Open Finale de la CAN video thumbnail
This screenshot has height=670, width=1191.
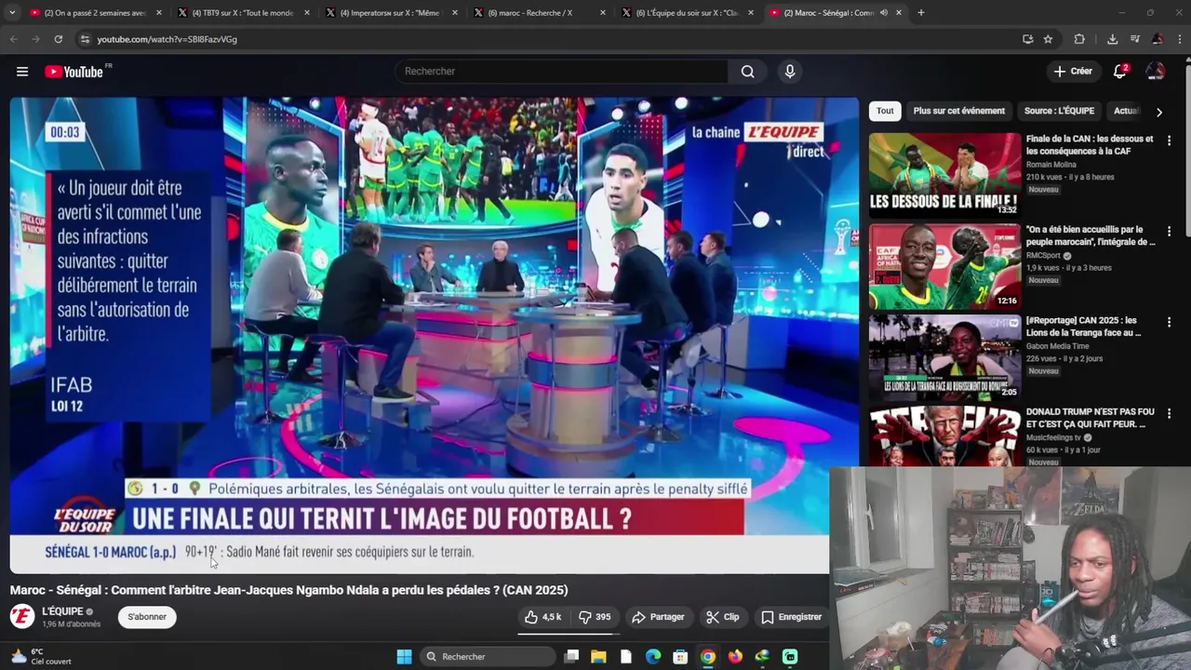(944, 175)
